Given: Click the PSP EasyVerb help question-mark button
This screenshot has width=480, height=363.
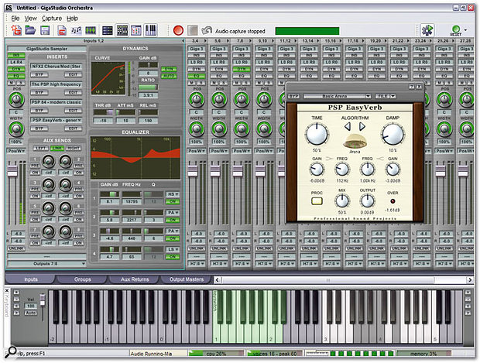Looking at the screenshot, I should coord(411,87).
